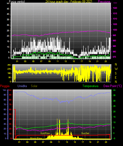Click the blue 70 on the humidity axis

(5, 104)
